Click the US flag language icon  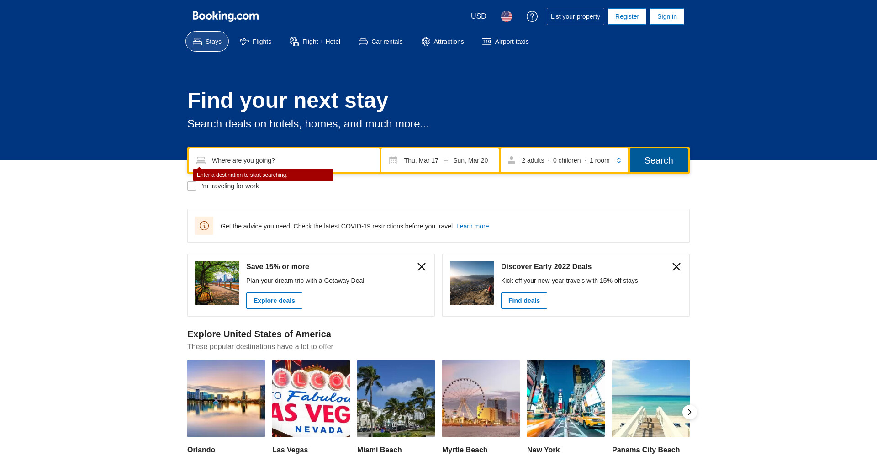tap(506, 16)
